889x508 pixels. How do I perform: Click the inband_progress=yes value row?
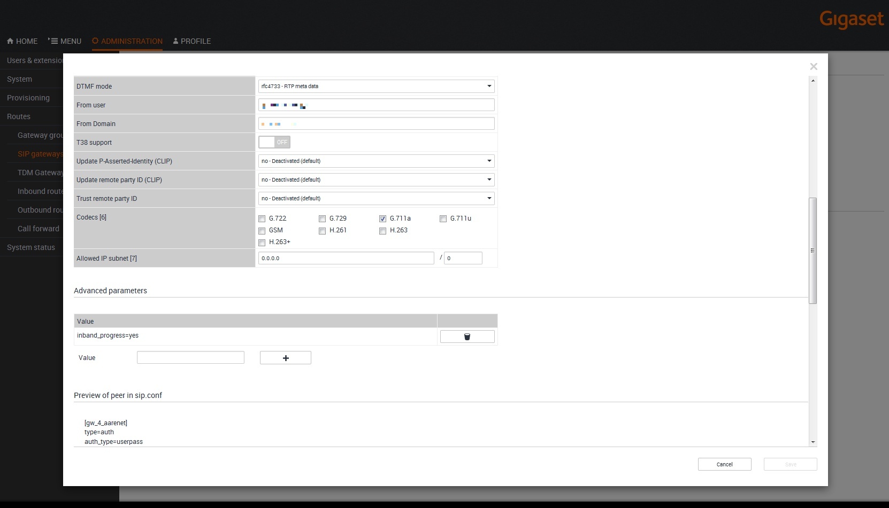click(x=256, y=336)
